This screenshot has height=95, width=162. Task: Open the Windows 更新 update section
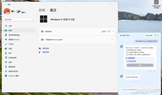[x=13, y=76]
